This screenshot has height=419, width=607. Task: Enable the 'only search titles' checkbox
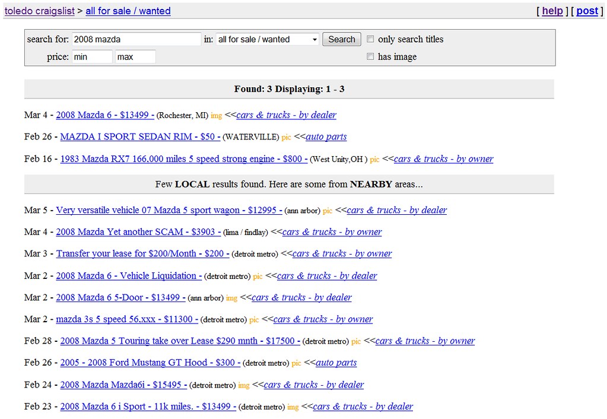[x=370, y=39]
